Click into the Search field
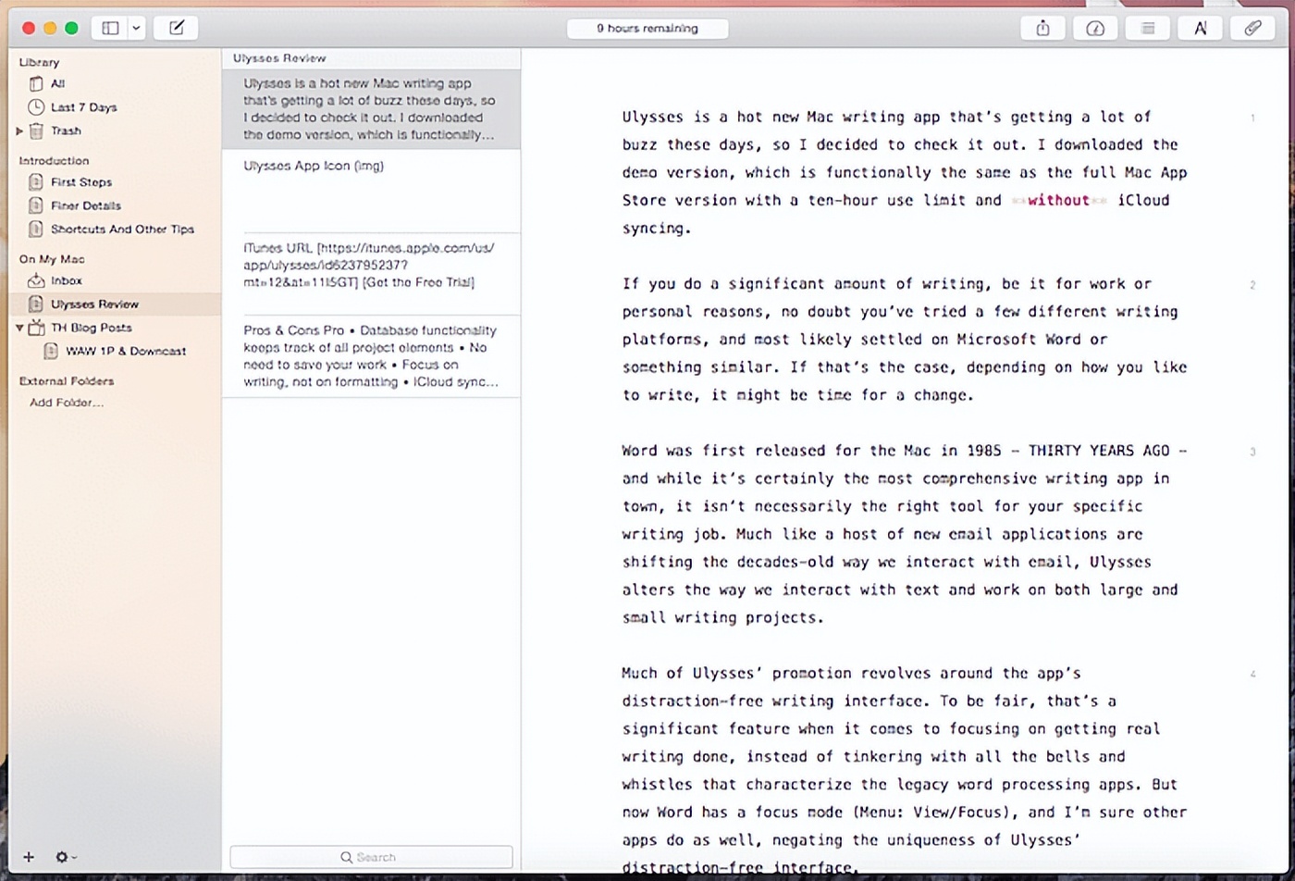This screenshot has height=881, width=1295. click(371, 857)
